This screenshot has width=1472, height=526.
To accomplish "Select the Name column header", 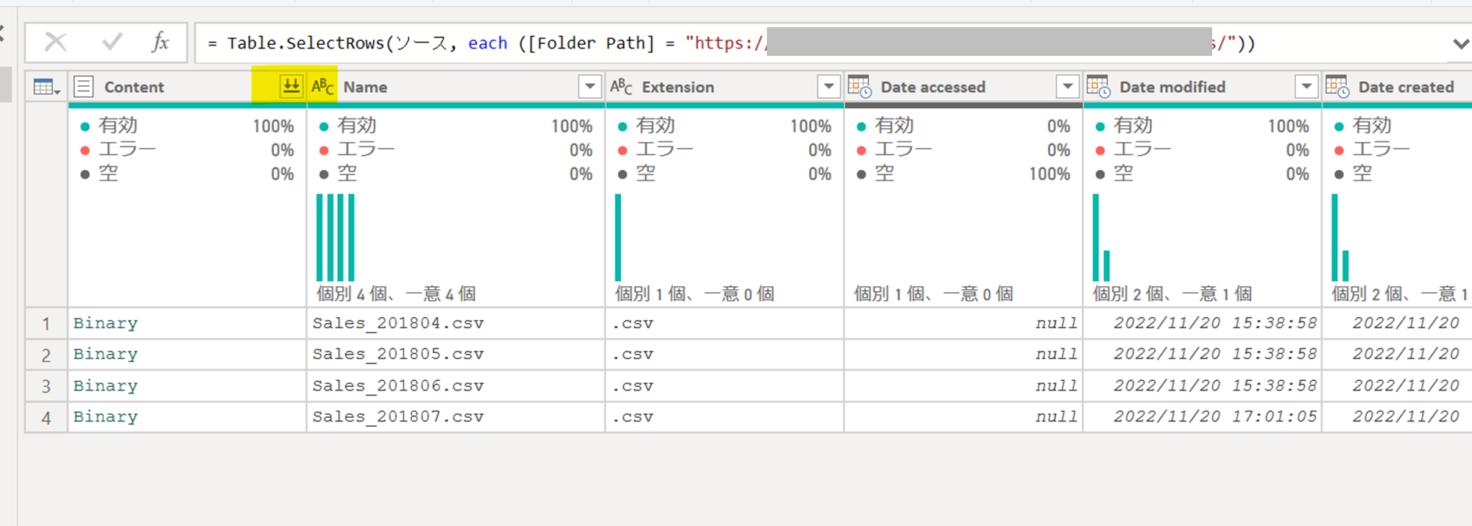I will point(456,87).
